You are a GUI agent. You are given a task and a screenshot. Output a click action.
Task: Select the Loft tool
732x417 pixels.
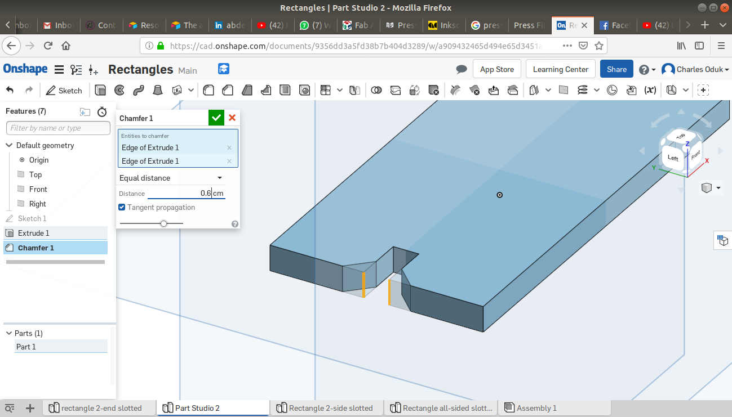[x=158, y=90]
